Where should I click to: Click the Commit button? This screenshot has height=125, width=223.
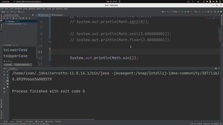(8, 65)
